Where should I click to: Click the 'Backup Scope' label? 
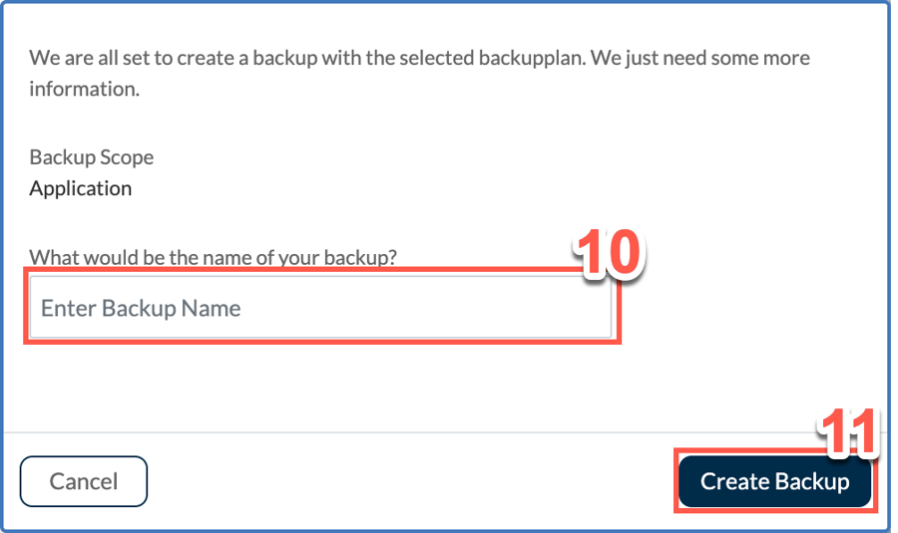coord(92,157)
